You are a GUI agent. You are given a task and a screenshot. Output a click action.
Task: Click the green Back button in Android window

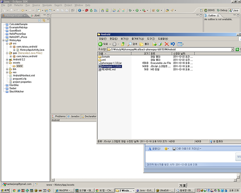point(100,44)
